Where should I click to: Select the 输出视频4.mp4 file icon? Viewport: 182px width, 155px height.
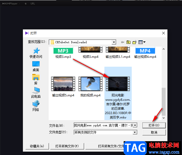point(145,50)
